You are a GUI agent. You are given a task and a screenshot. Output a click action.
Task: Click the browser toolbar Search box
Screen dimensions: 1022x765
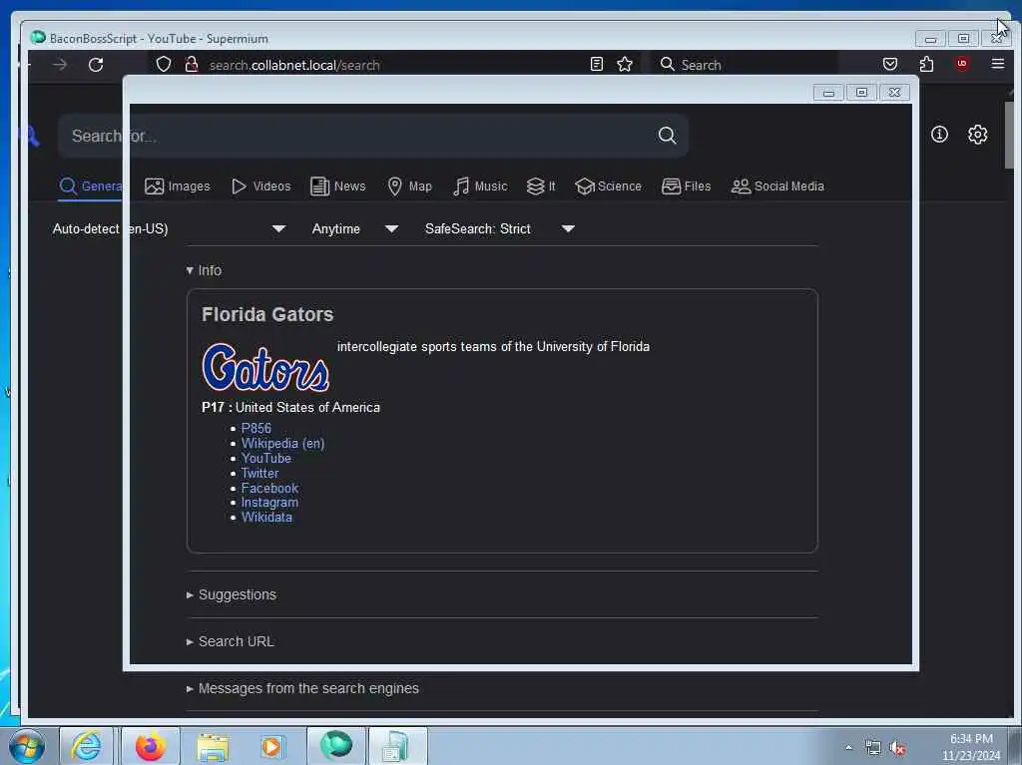coord(743,65)
